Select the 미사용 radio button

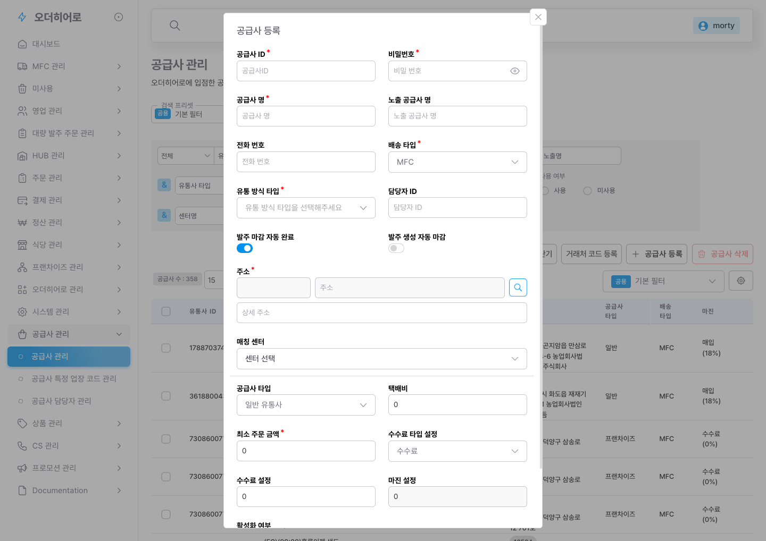pyautogui.click(x=587, y=191)
